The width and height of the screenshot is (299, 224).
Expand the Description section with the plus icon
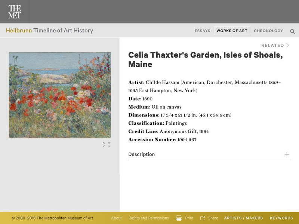pos(287,154)
